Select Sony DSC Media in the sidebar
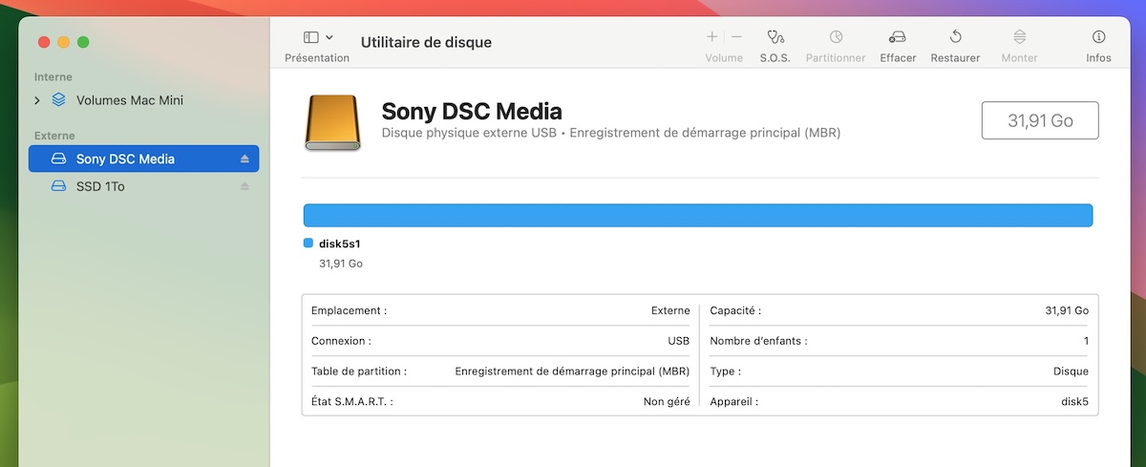Screen dimensions: 1146x467 (143, 159)
